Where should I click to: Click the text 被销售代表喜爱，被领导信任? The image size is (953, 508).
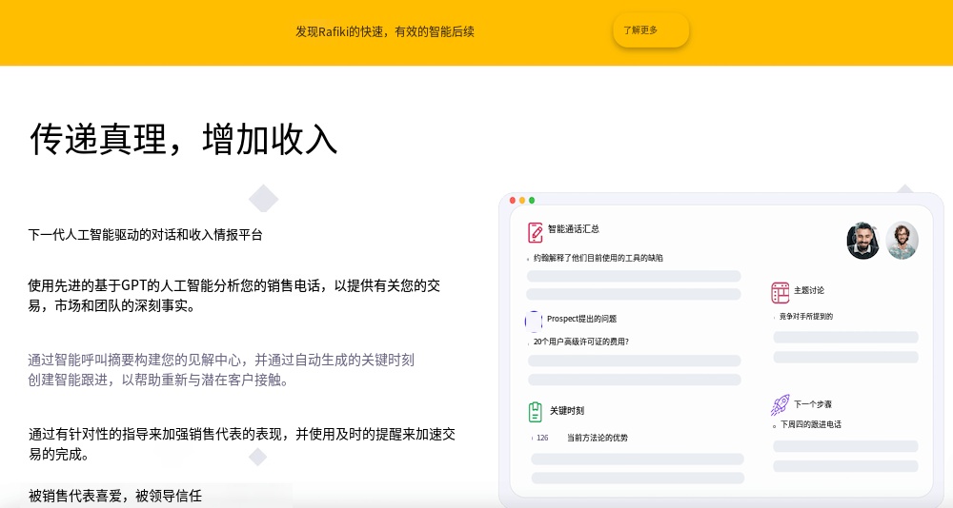click(115, 496)
